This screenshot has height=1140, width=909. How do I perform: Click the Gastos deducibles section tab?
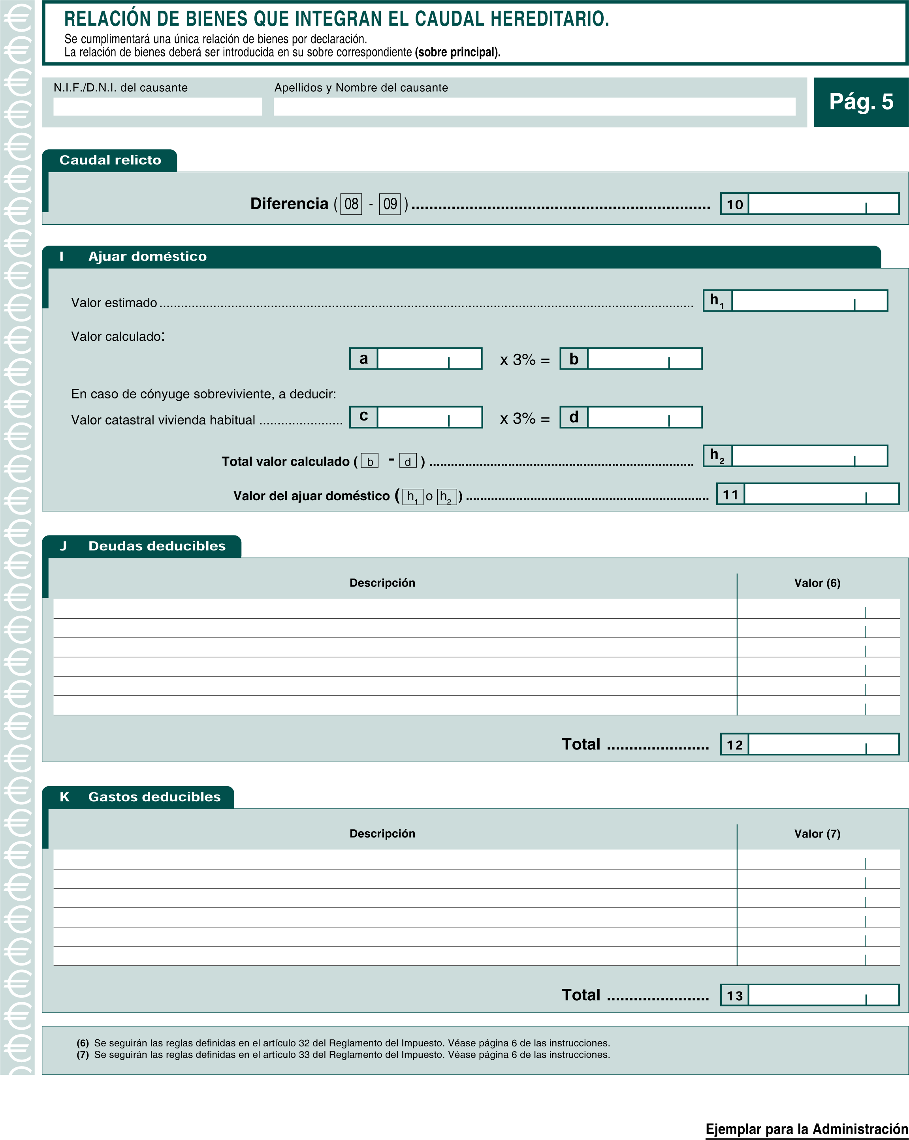point(138,797)
